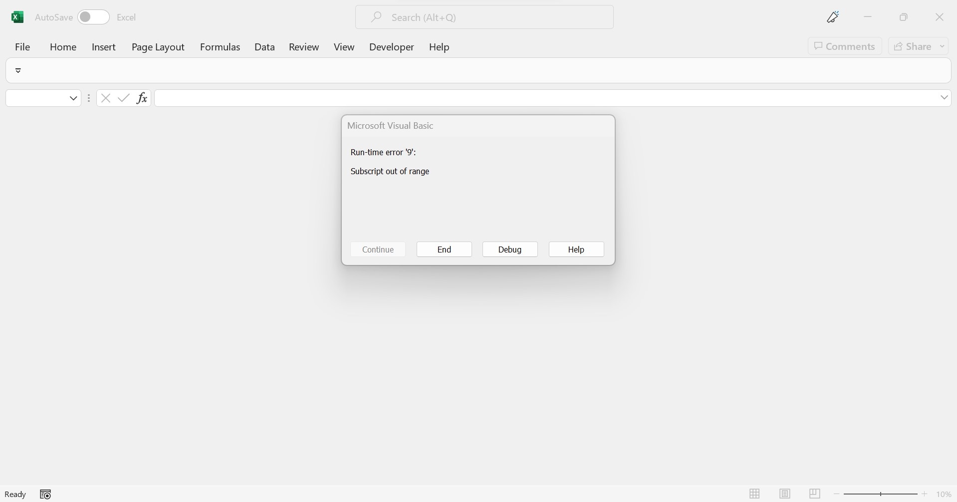Minimize the Excel window

pos(868,17)
